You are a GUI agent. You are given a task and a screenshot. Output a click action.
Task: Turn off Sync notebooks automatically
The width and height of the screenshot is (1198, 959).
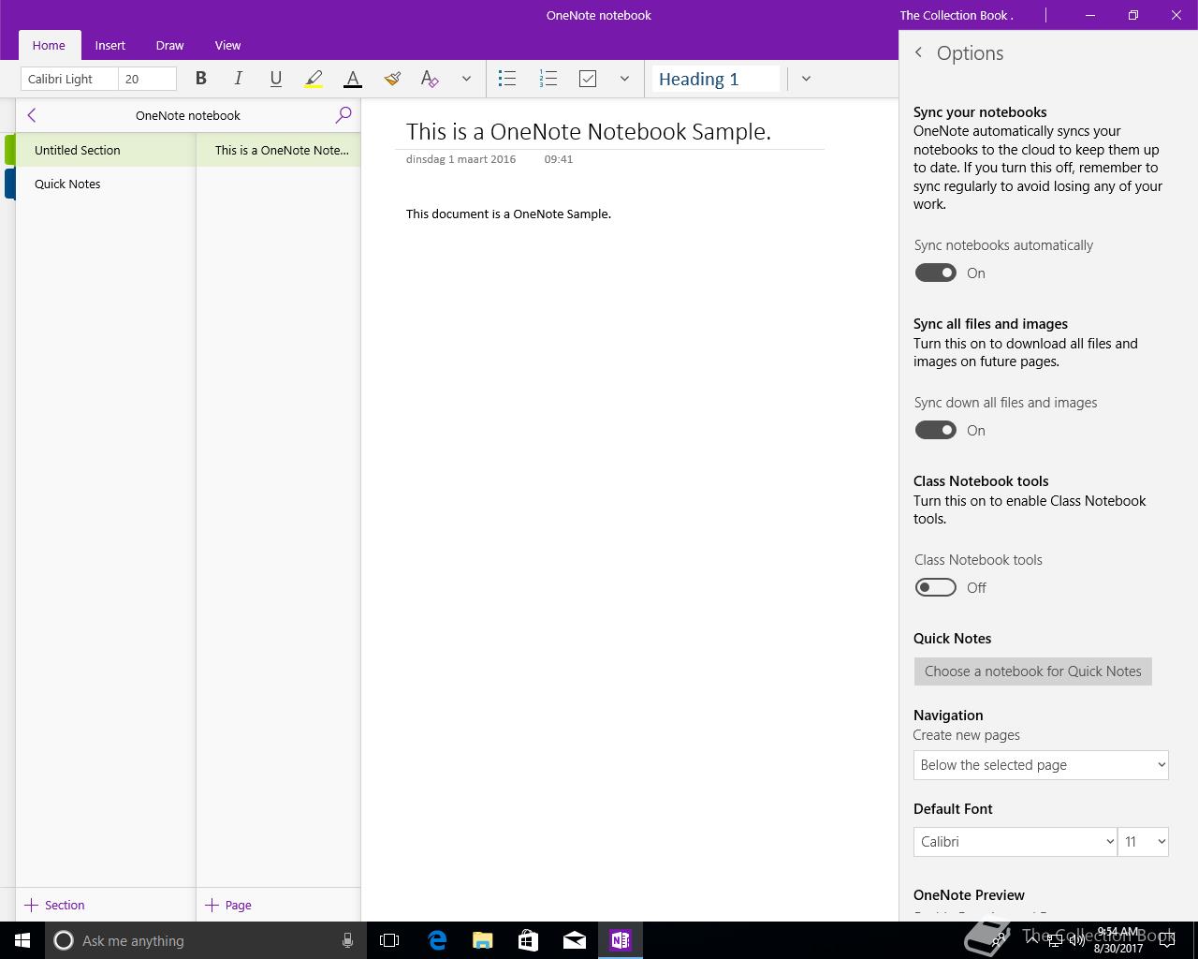click(x=936, y=273)
